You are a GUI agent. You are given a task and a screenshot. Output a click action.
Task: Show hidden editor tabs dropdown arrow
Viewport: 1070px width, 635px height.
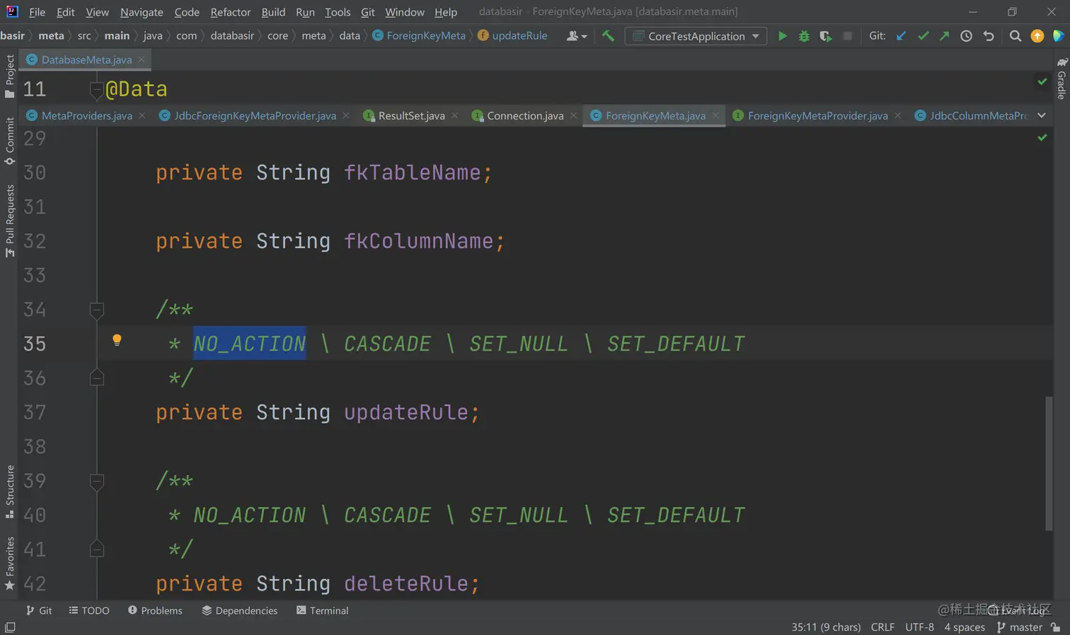coord(1042,115)
